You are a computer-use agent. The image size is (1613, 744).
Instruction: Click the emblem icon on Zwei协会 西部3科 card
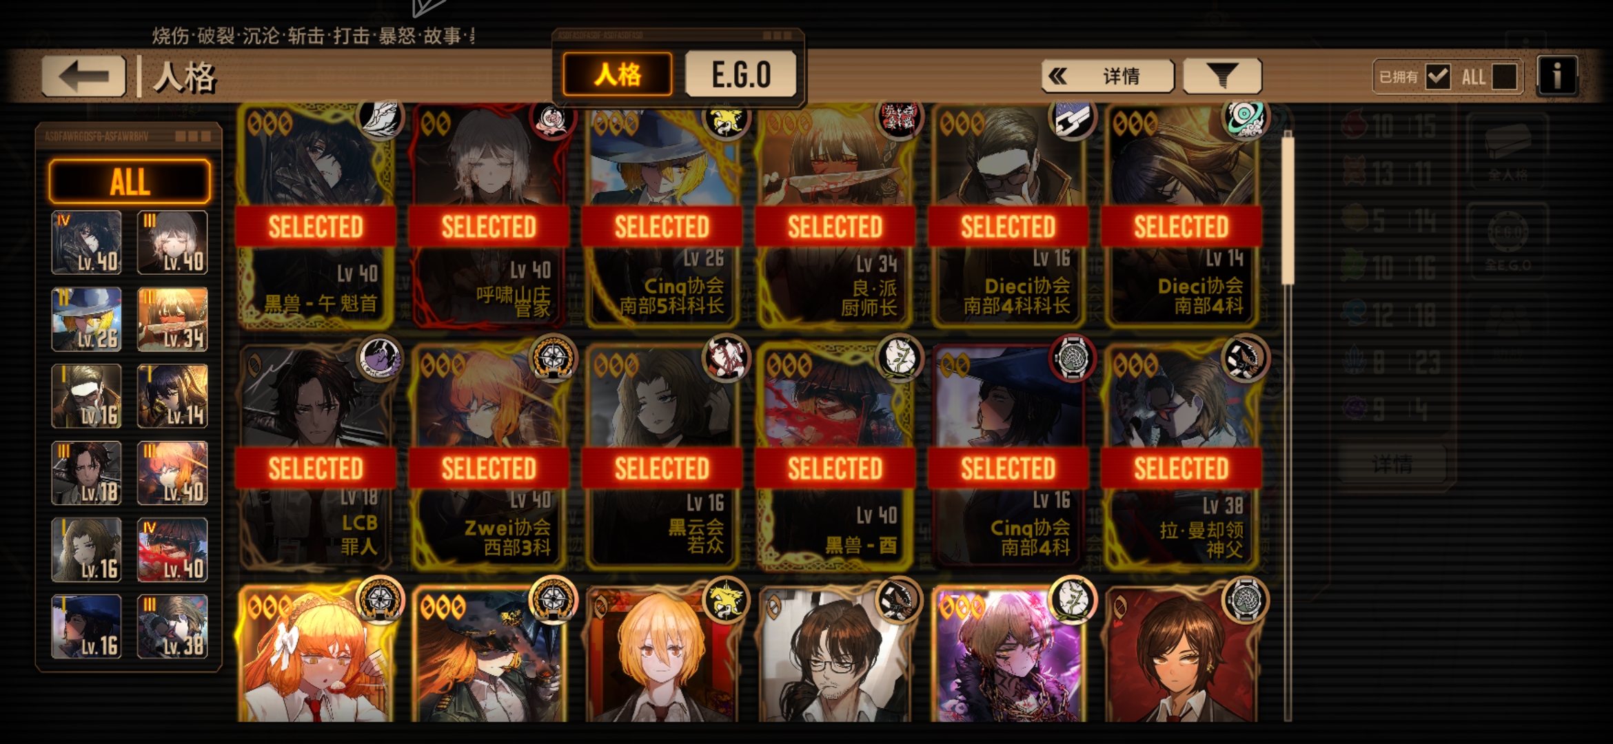553,358
